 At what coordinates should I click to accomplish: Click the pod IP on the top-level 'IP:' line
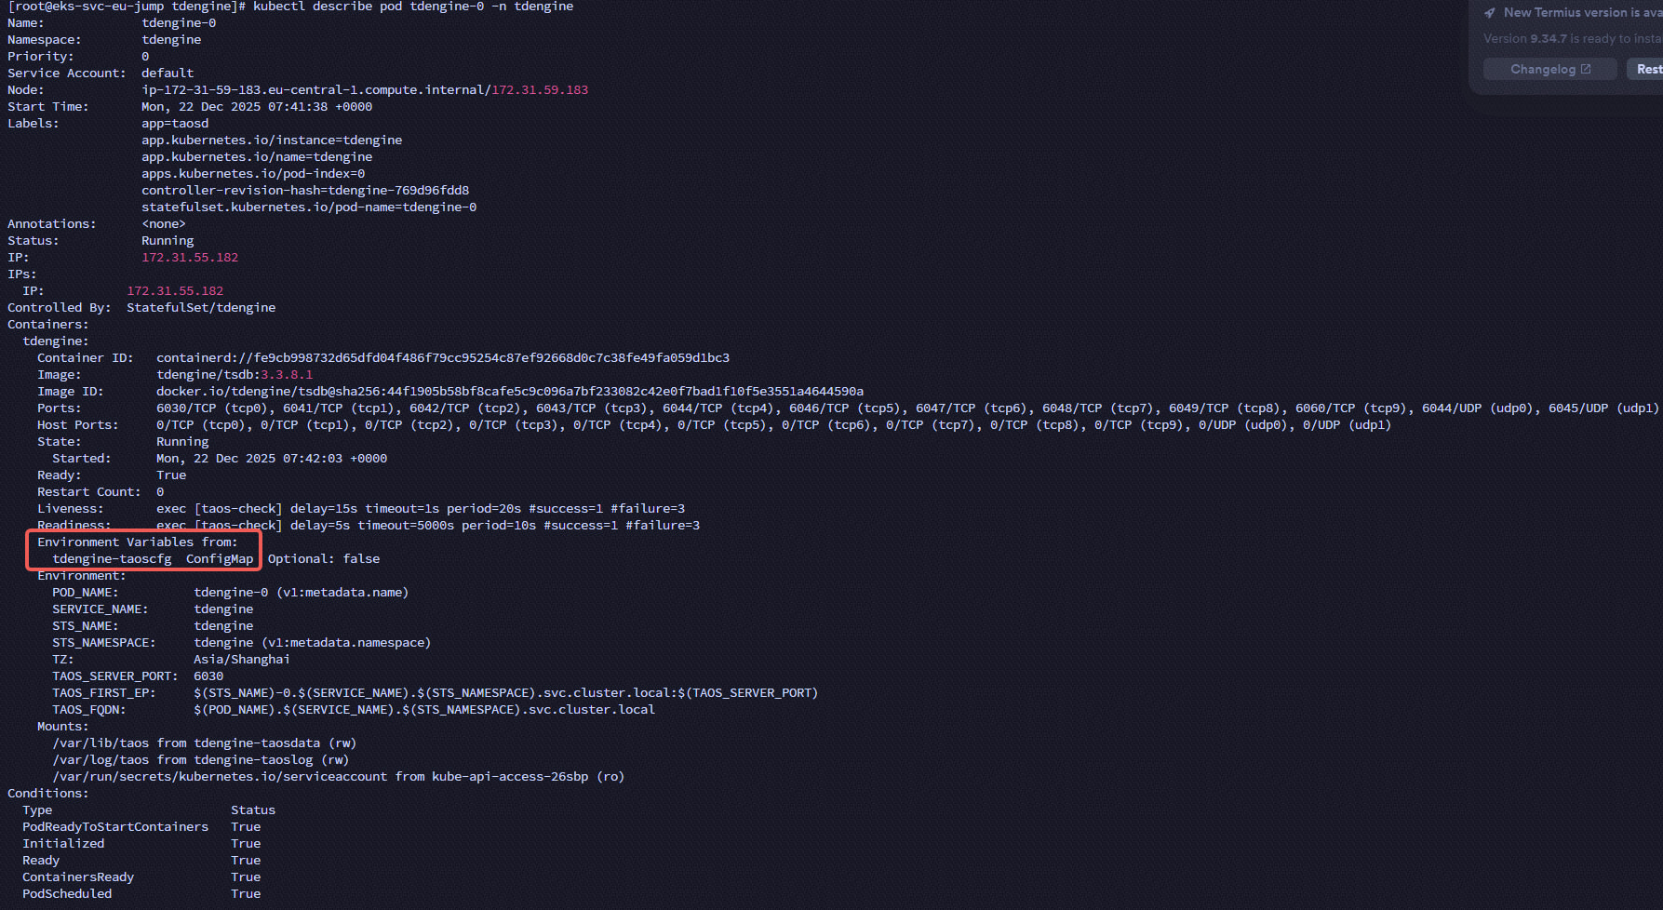tap(190, 258)
